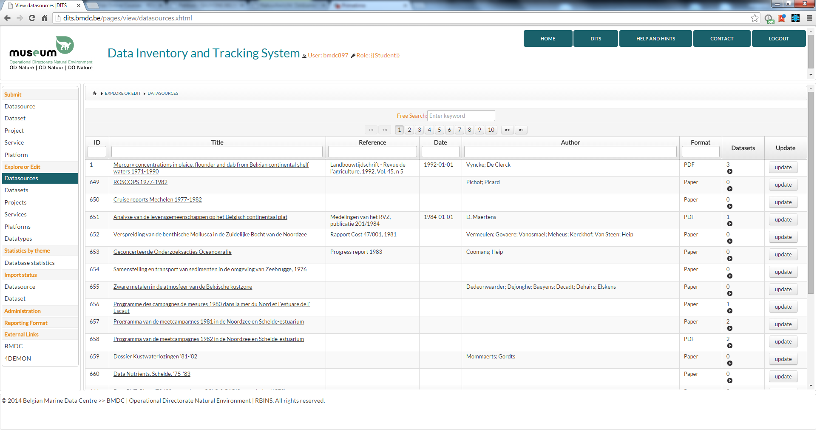Bookmark this page with the star icon
Image resolution: width=817 pixels, height=432 pixels.
click(755, 18)
